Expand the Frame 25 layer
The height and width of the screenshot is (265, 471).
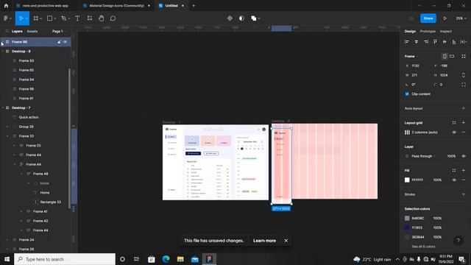point(14,146)
